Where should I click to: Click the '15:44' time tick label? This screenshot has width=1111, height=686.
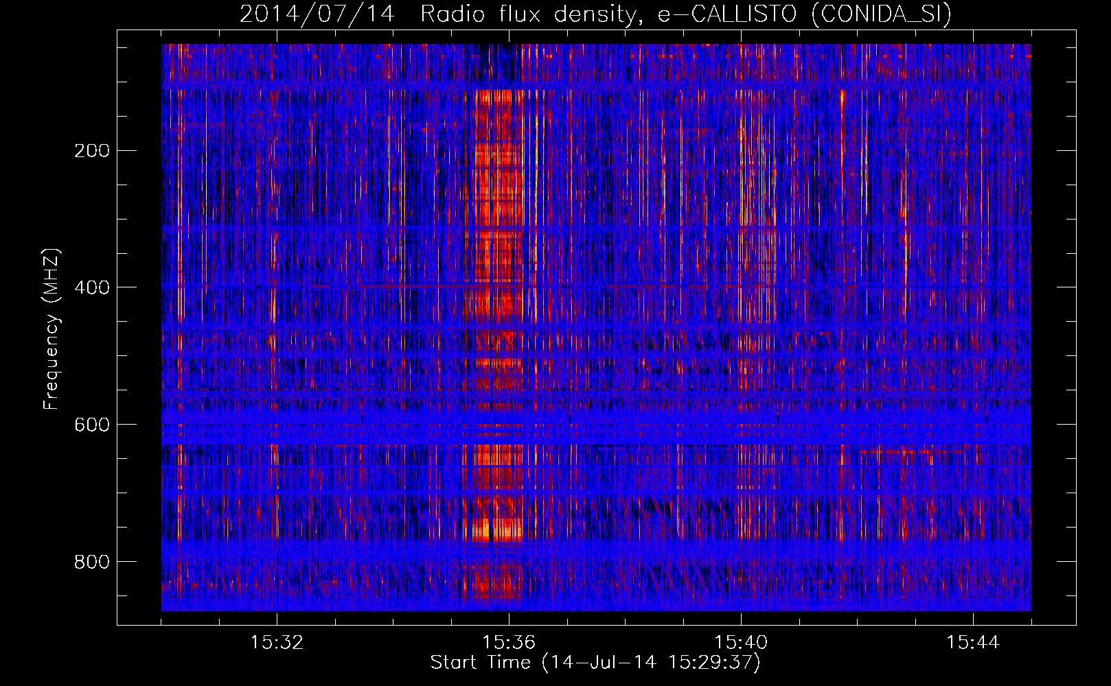click(x=973, y=643)
